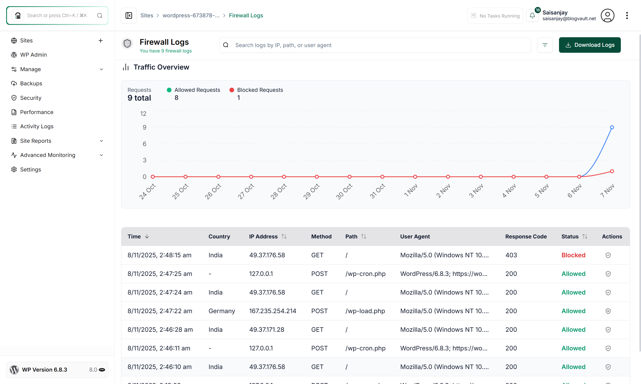Open the Security sidebar item
The image size is (641, 384).
click(31, 98)
